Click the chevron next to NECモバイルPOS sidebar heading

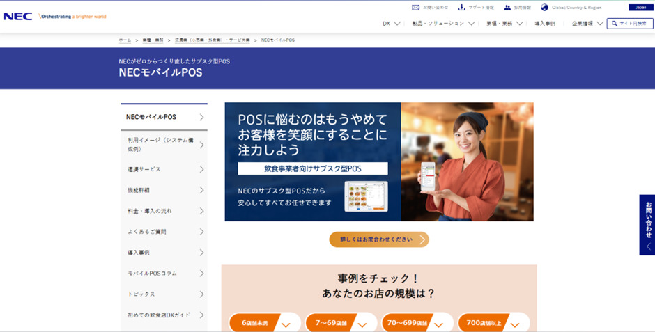pyautogui.click(x=202, y=117)
